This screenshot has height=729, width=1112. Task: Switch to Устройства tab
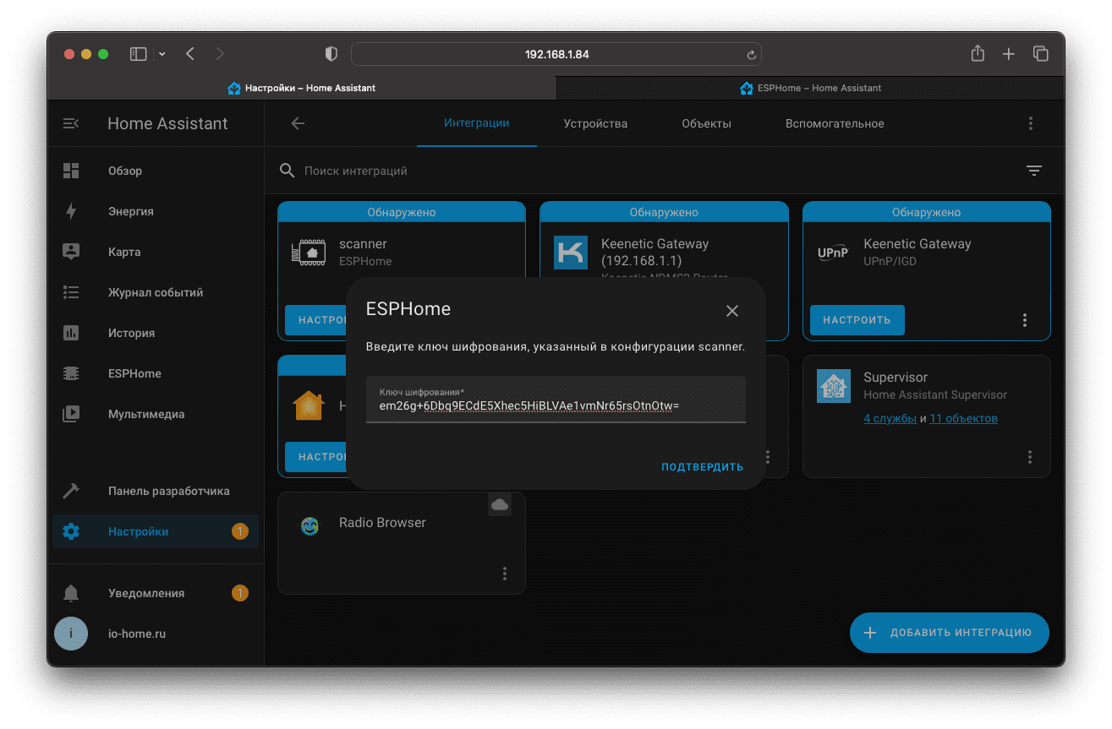595,123
